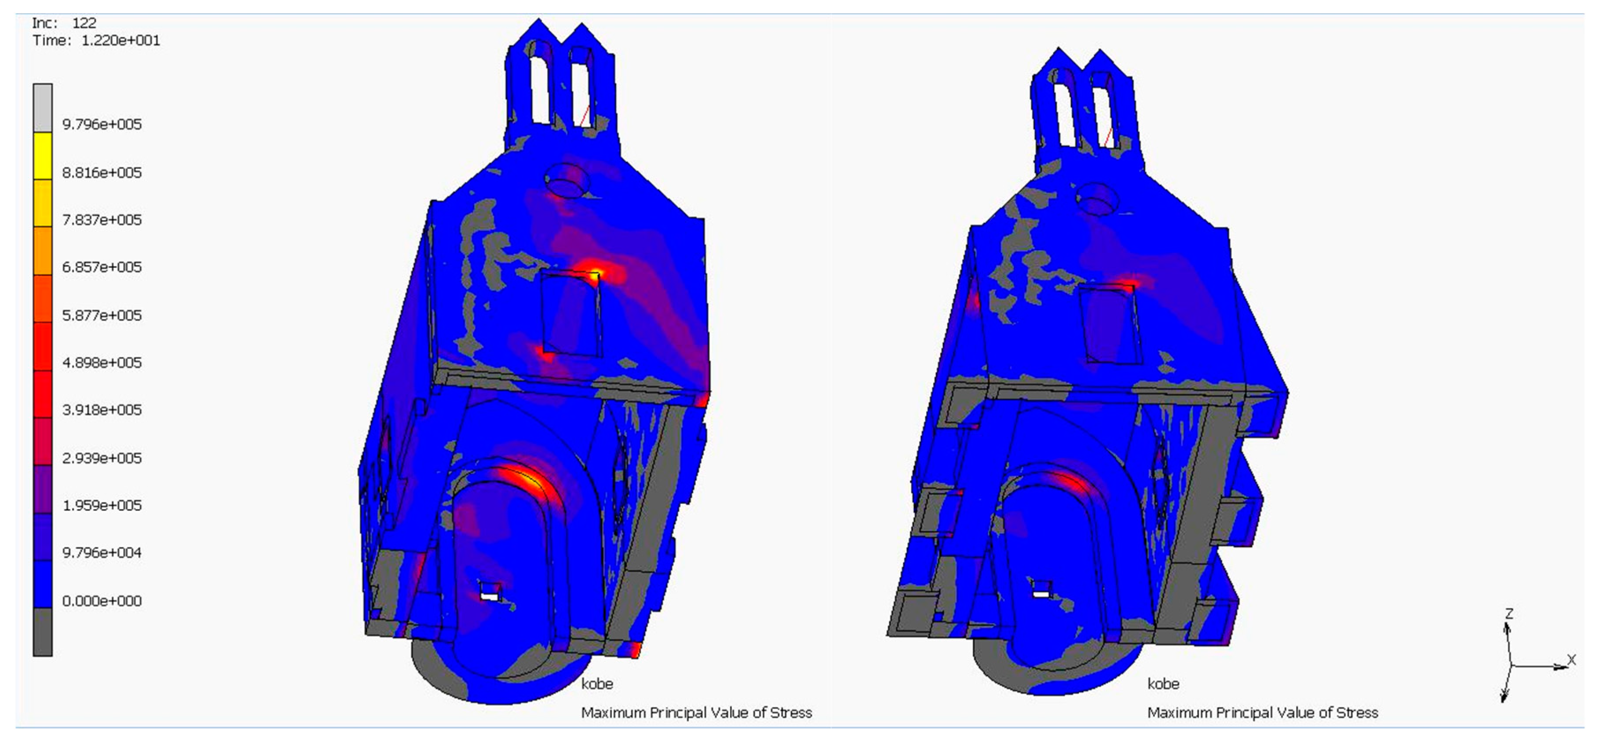1598x739 pixels.
Task: Click circular opening on right model's roof
Action: click(1097, 199)
